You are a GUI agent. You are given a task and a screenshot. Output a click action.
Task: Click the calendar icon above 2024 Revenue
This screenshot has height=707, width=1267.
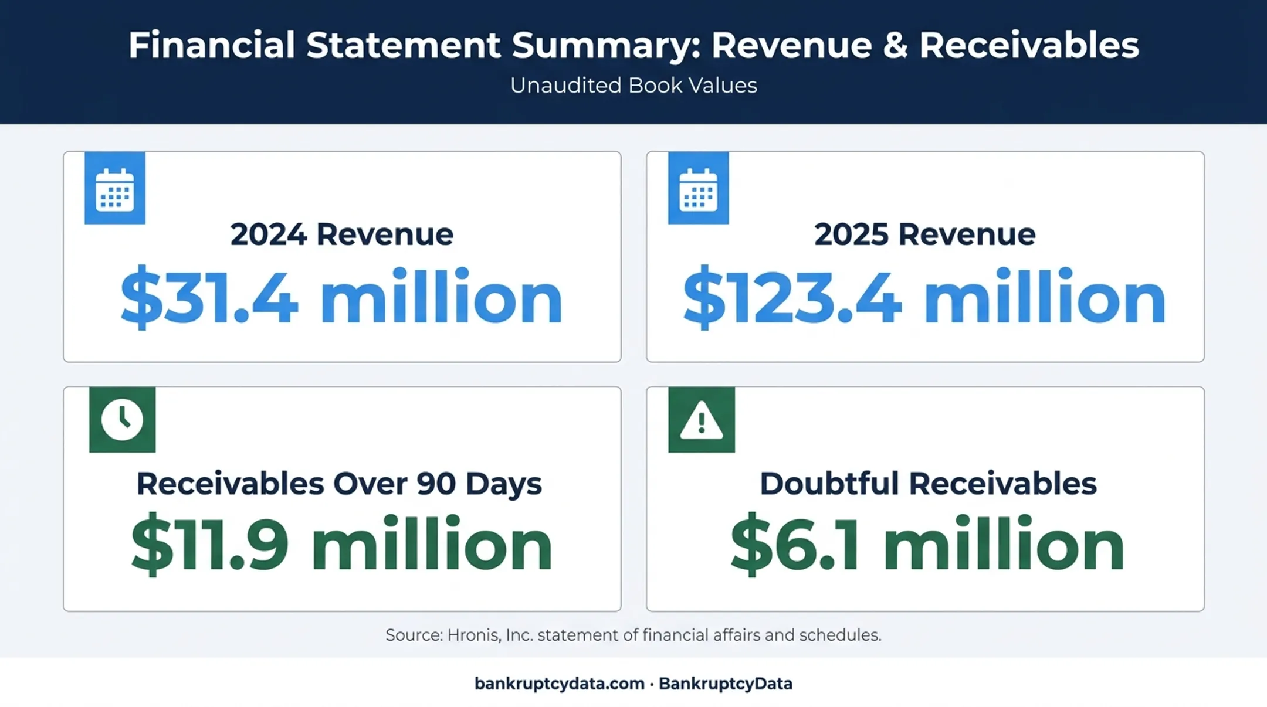(115, 188)
